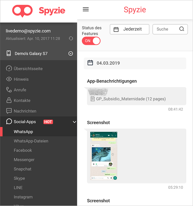The height and width of the screenshot is (206, 193).
Task: Go to Anrufe section
Action: [x=20, y=90]
